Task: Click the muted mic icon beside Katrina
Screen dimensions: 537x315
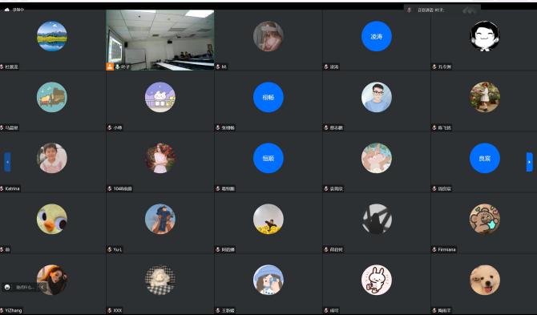Action: point(2,188)
